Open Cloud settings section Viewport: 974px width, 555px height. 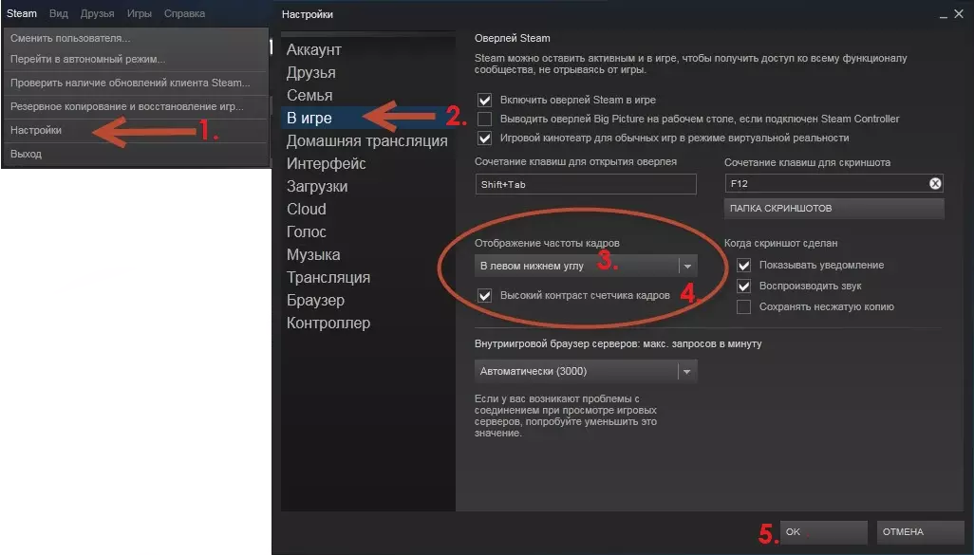click(x=367, y=210)
